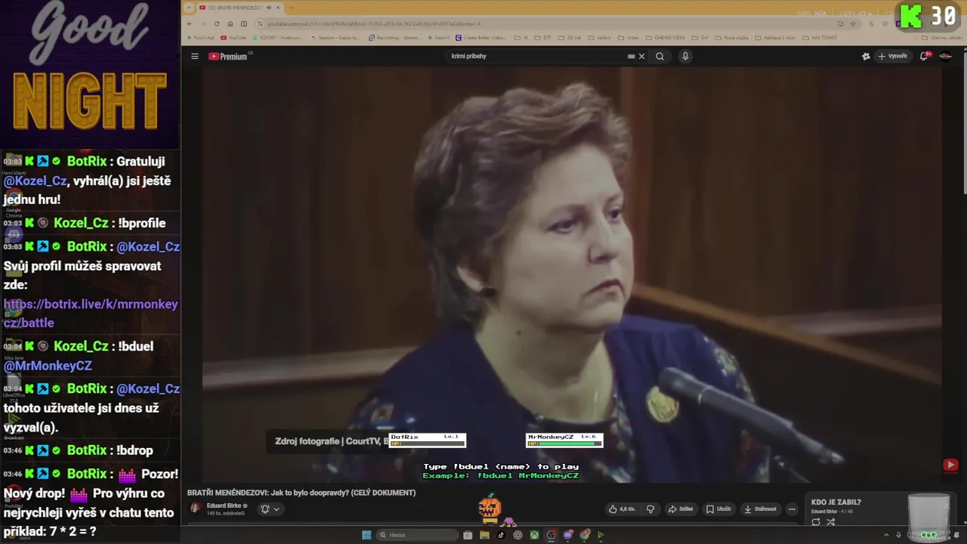Download video with Stáhnout button
Viewport: 967px width, 544px height.
759,509
